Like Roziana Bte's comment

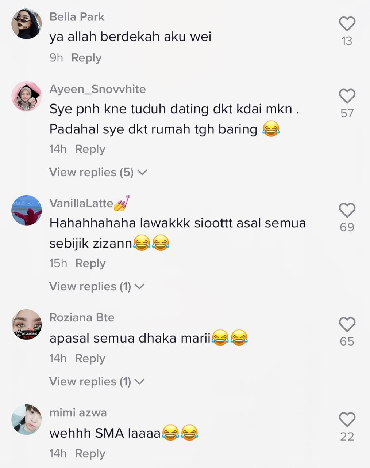pyautogui.click(x=347, y=324)
